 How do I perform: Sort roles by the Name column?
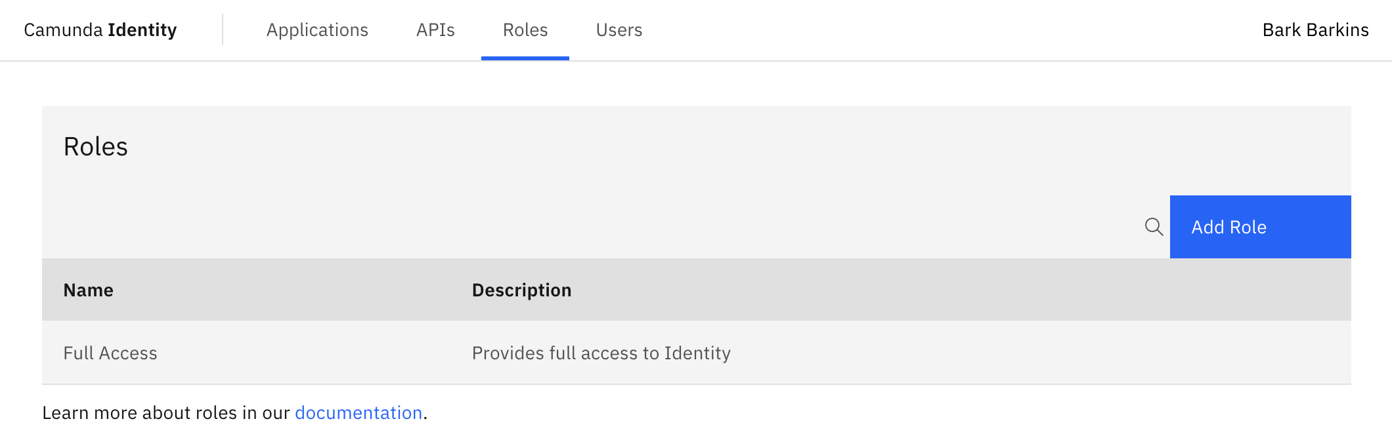coord(88,289)
